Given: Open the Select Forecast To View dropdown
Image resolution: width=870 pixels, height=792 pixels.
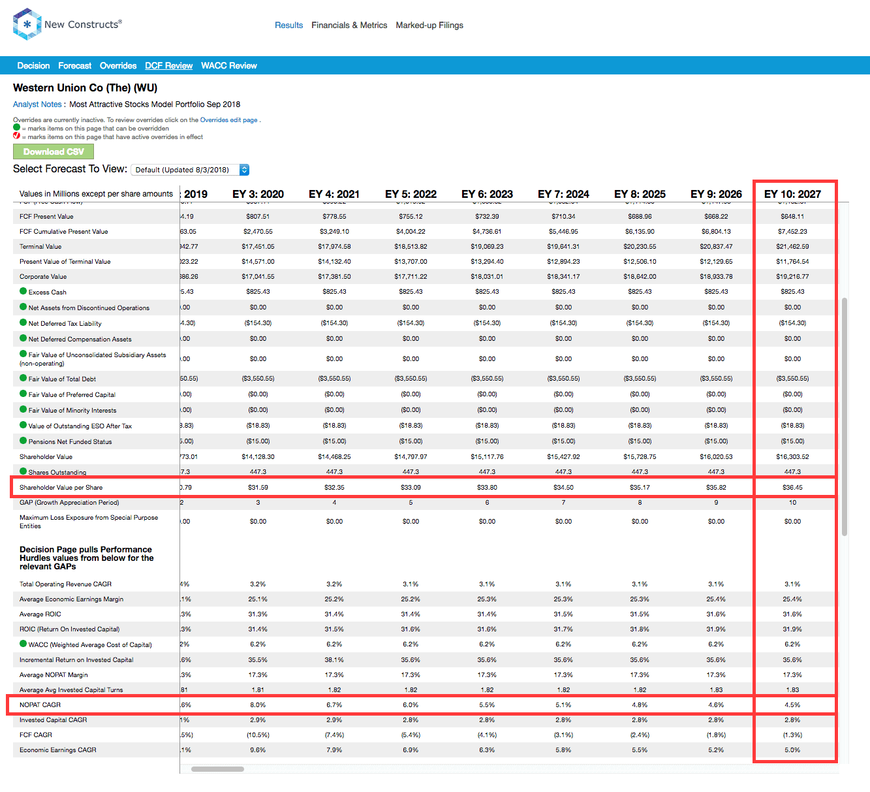Looking at the screenshot, I should (x=190, y=170).
